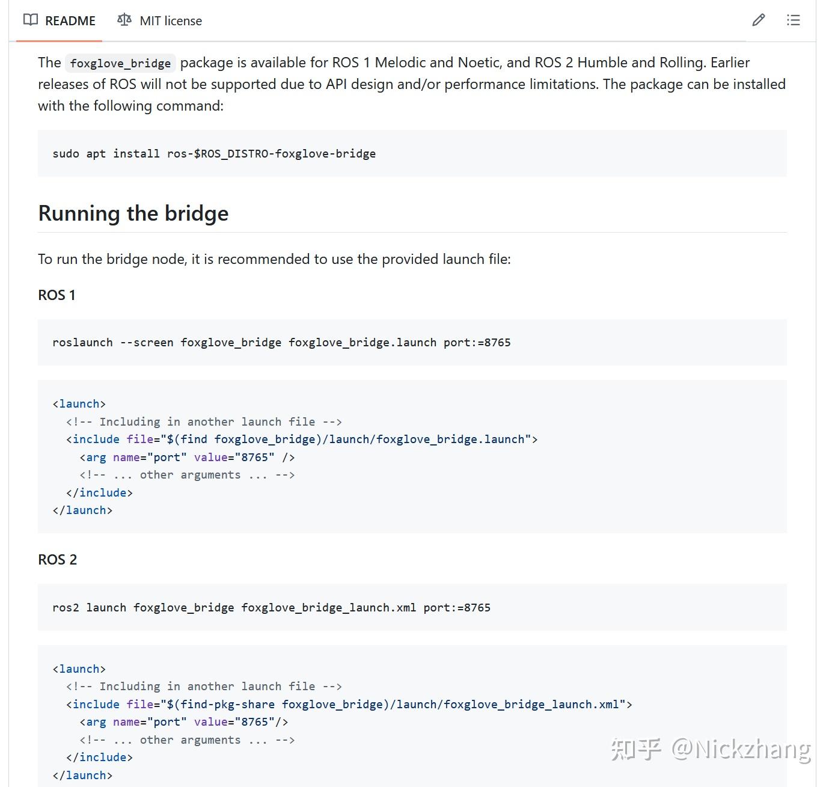This screenshot has height=787, width=832.
Task: Switch to the README tab label
Action: point(70,21)
